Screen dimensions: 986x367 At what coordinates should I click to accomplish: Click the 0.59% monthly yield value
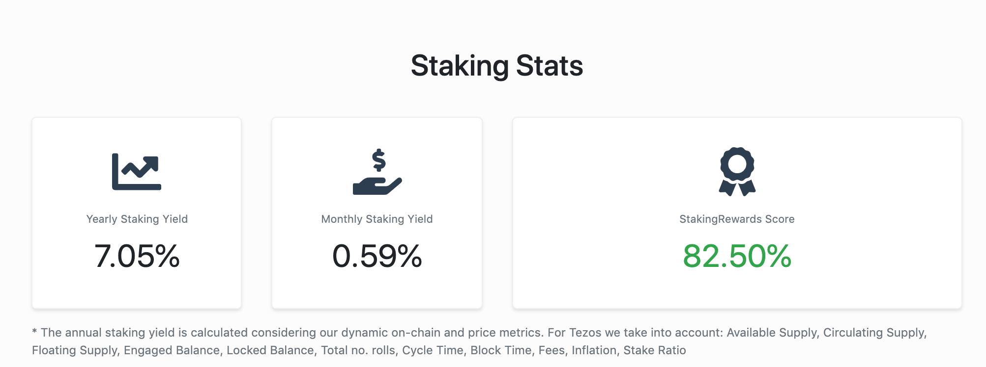click(377, 256)
